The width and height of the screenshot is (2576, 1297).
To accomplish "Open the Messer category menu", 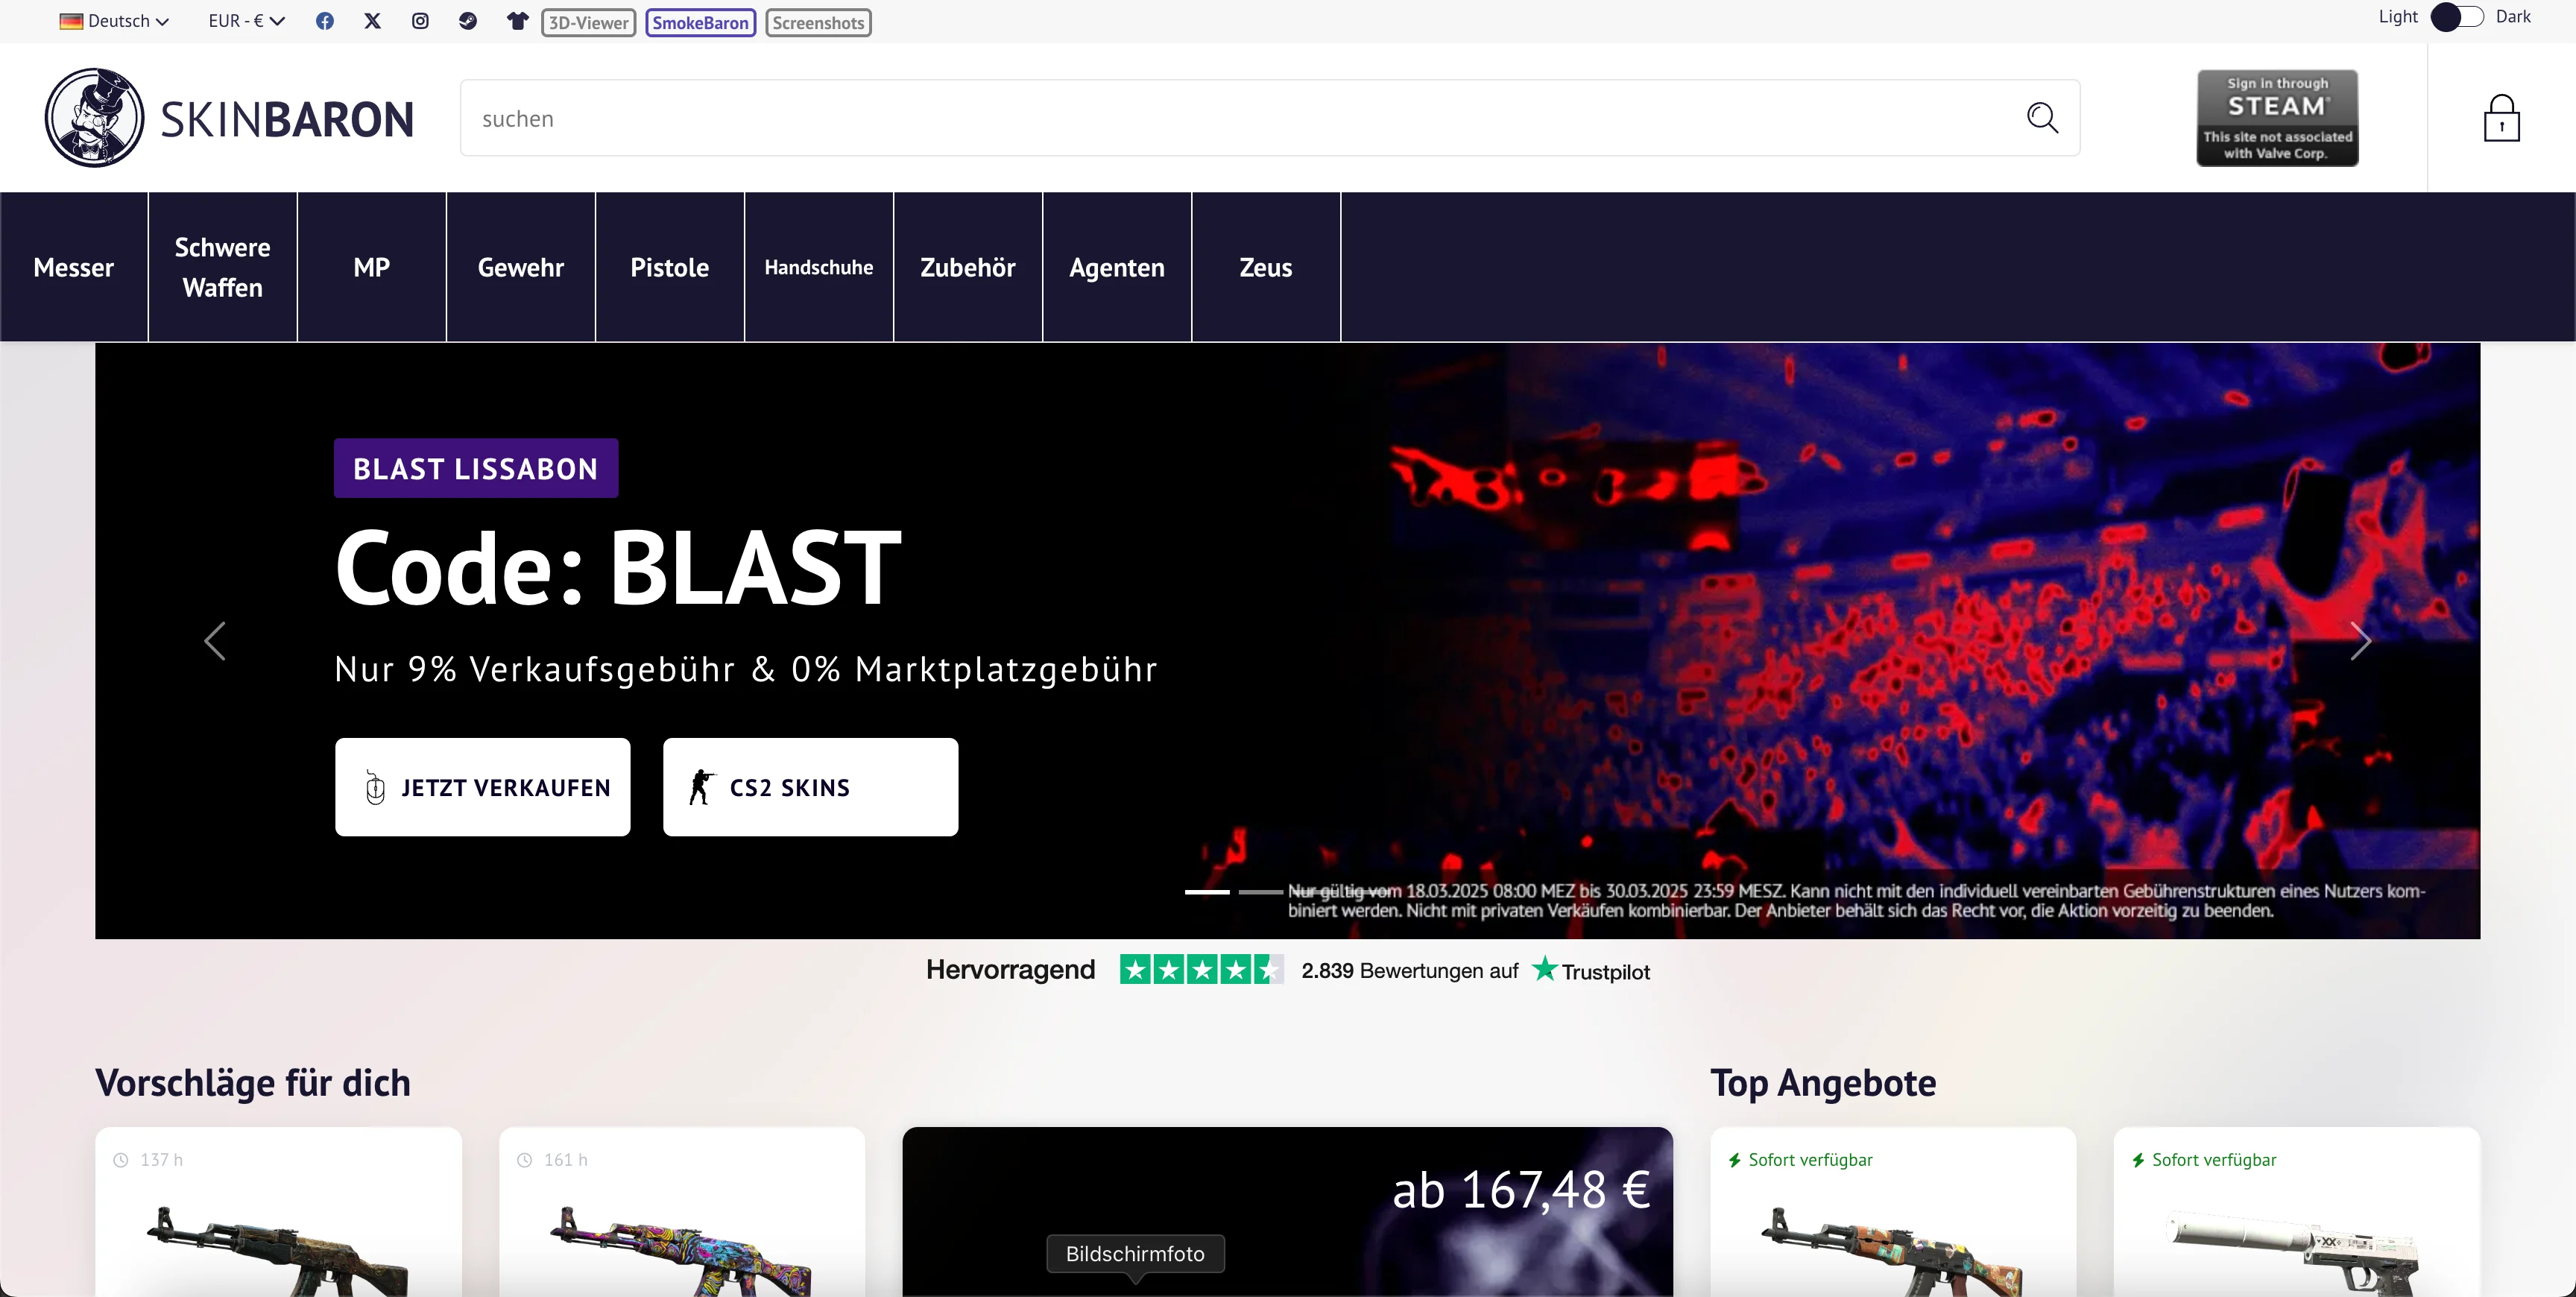I will click(x=74, y=267).
